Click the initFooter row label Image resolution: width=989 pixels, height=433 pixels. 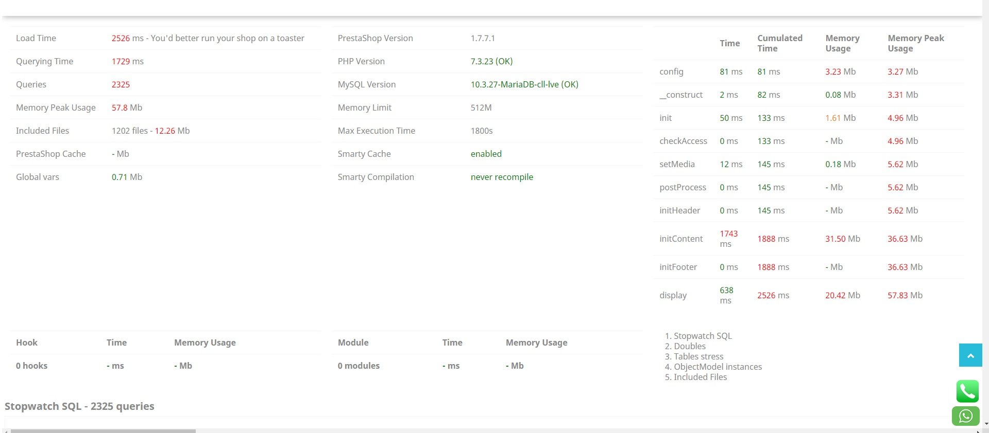coord(678,267)
